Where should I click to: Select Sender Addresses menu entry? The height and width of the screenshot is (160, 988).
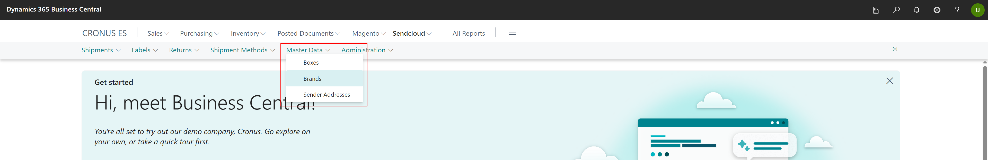pos(324,95)
